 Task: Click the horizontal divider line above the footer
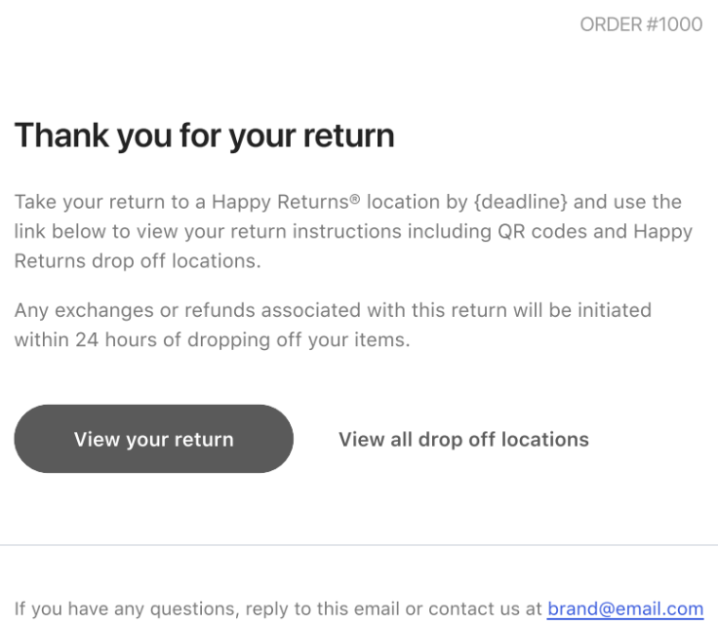pos(359,544)
